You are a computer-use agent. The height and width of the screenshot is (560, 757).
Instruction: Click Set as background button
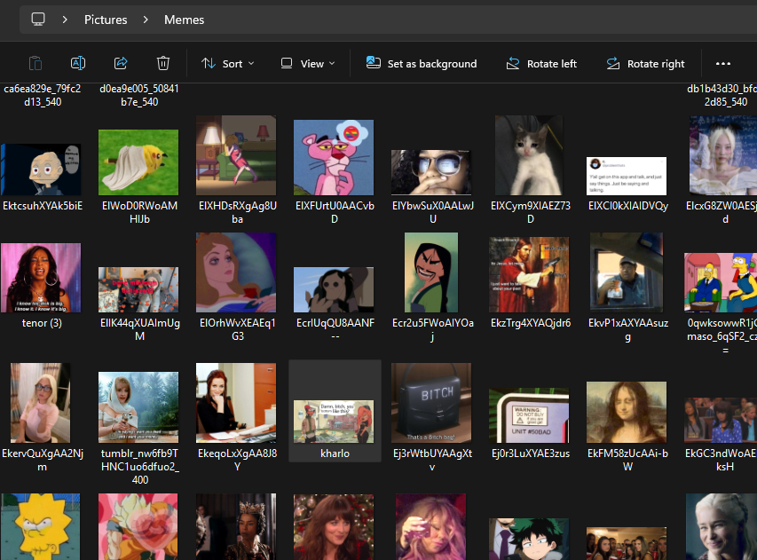[422, 64]
